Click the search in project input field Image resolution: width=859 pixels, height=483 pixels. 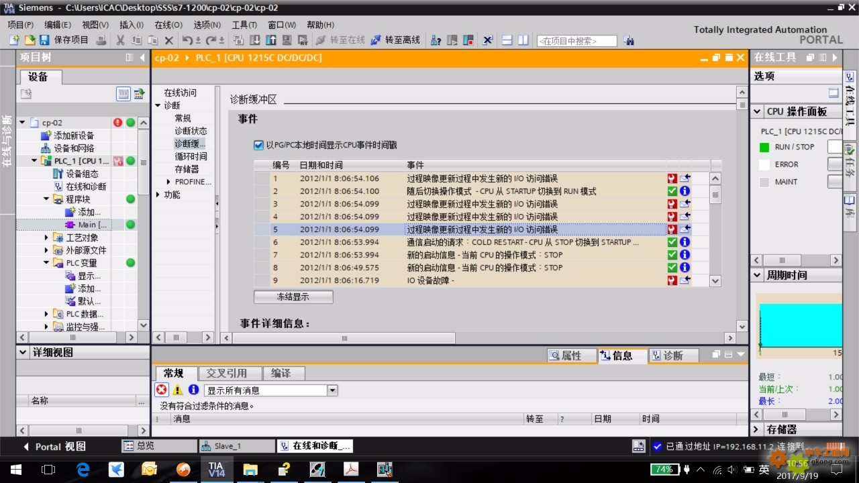(x=576, y=41)
